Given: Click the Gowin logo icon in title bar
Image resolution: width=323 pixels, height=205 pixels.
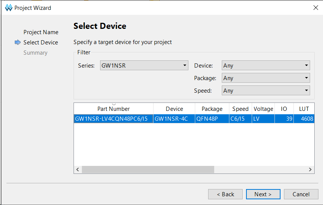Looking at the screenshot, I should click(8, 8).
